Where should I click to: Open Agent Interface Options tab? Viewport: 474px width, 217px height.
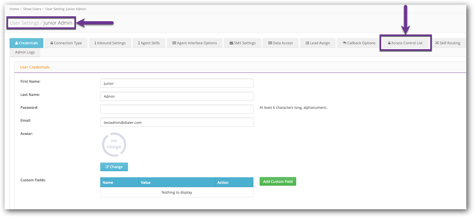tap(194, 43)
